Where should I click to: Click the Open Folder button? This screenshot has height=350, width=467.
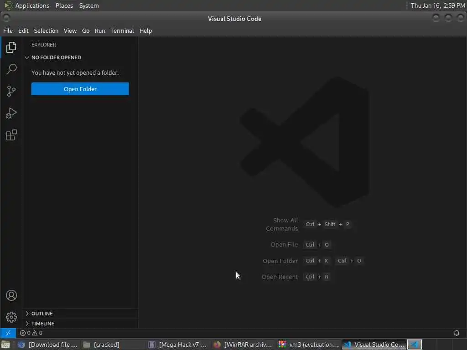click(x=80, y=89)
